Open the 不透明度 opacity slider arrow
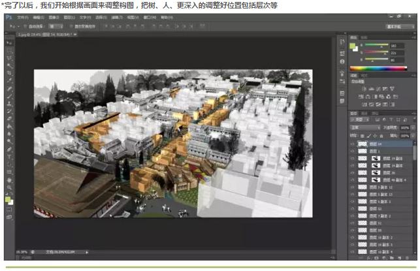 point(413,128)
